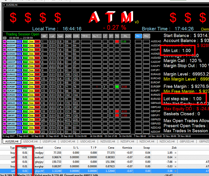
Task: Click the magenta chart icon beside EURGBP
Action: point(5,87)
